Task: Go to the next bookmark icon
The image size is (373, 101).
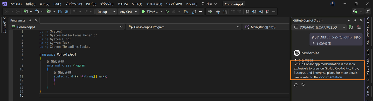Action: click(x=261, y=12)
